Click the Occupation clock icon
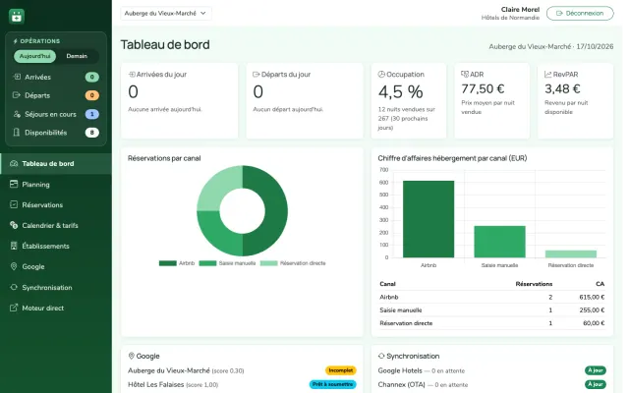The height and width of the screenshot is (393, 629). (x=381, y=75)
